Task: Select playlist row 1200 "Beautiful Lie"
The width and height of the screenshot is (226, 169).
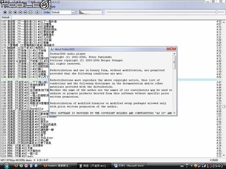Action: (111, 109)
